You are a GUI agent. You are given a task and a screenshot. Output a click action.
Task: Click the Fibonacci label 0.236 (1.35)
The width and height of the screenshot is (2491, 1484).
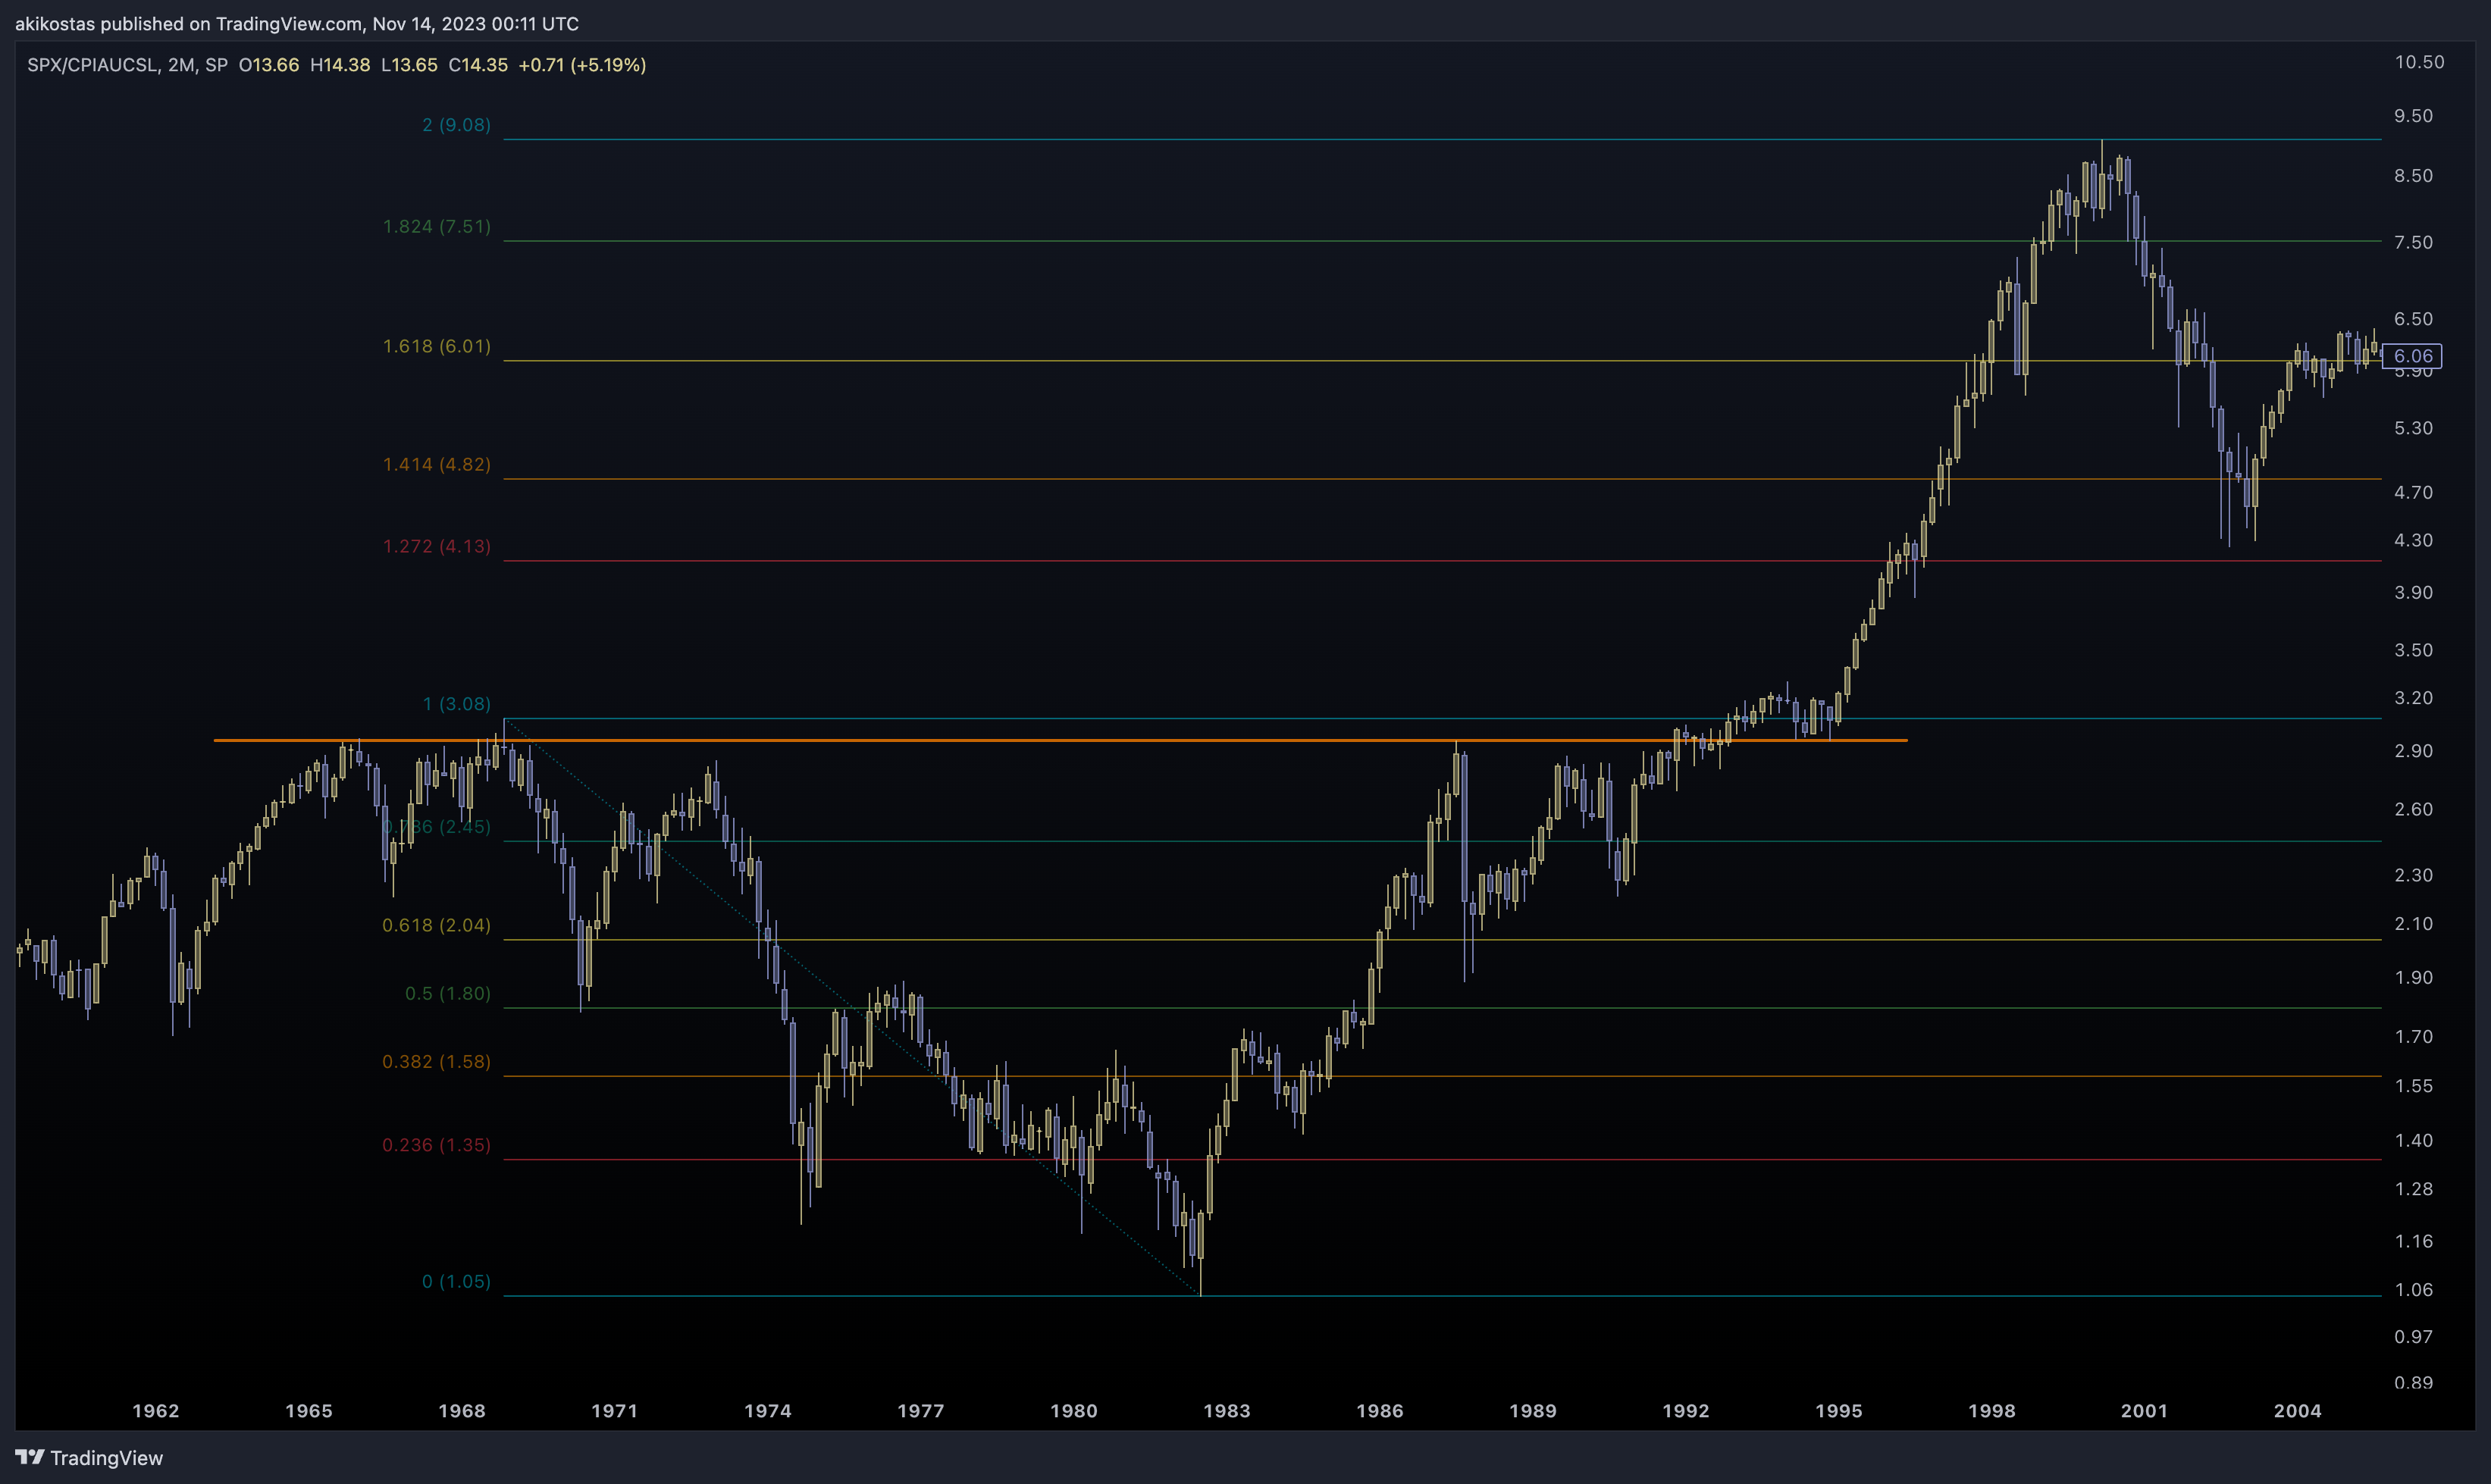point(437,1145)
